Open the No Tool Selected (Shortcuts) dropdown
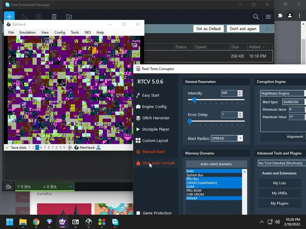This screenshot has width=306, height=229. pos(281,163)
